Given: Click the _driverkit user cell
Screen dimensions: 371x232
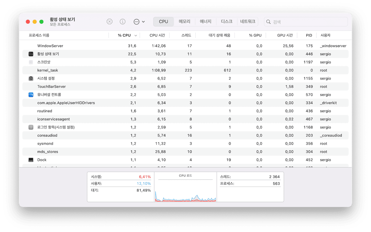Looking at the screenshot, I should (328, 103).
